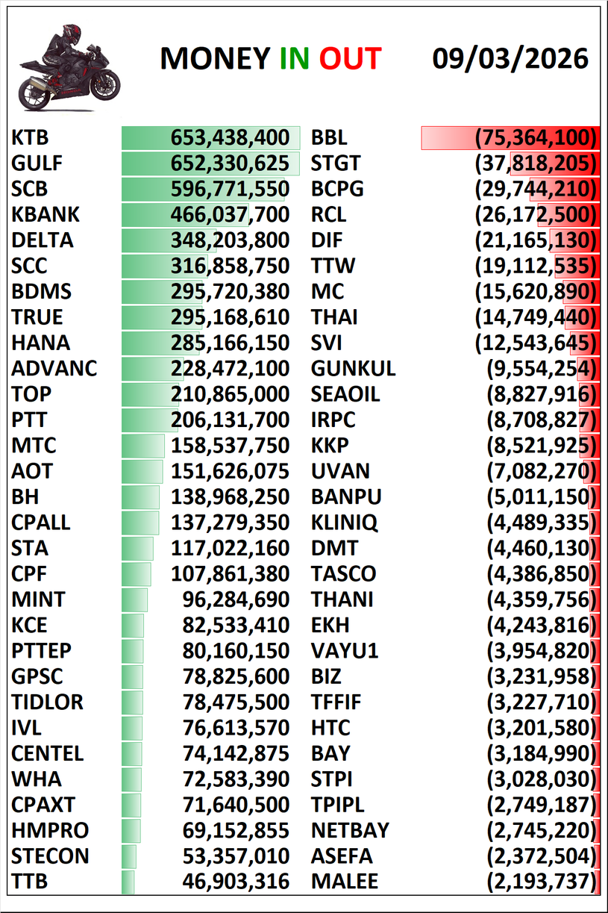Click the red OUT word in title
The image size is (608, 913).
tap(351, 59)
